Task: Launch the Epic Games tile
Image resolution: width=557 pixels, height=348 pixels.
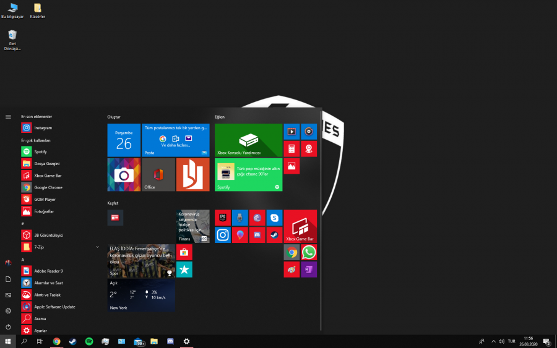Action: [x=223, y=218]
